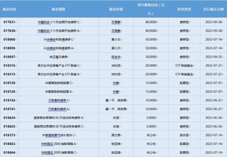
Task: Select fund code 018315
Action: click(9, 74)
